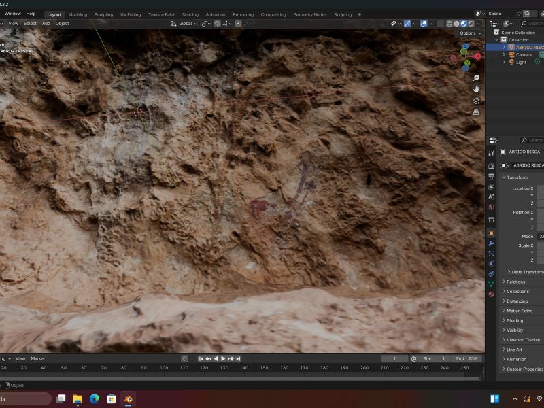
Task: Select rendered viewport shading
Action: (x=471, y=24)
